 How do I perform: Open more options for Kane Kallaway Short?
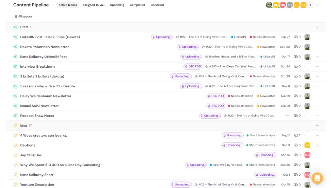click(x=317, y=175)
